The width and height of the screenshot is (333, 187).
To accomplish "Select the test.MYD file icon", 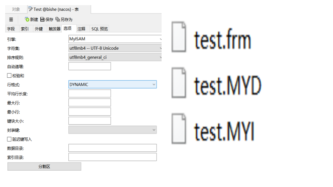I will click(178, 82).
